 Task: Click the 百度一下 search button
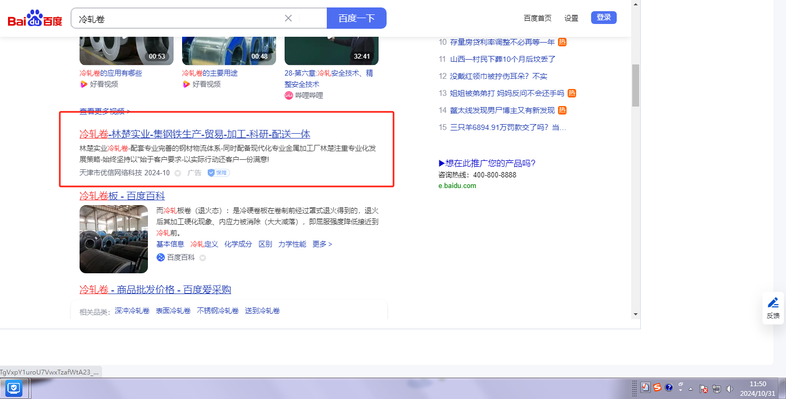(357, 18)
